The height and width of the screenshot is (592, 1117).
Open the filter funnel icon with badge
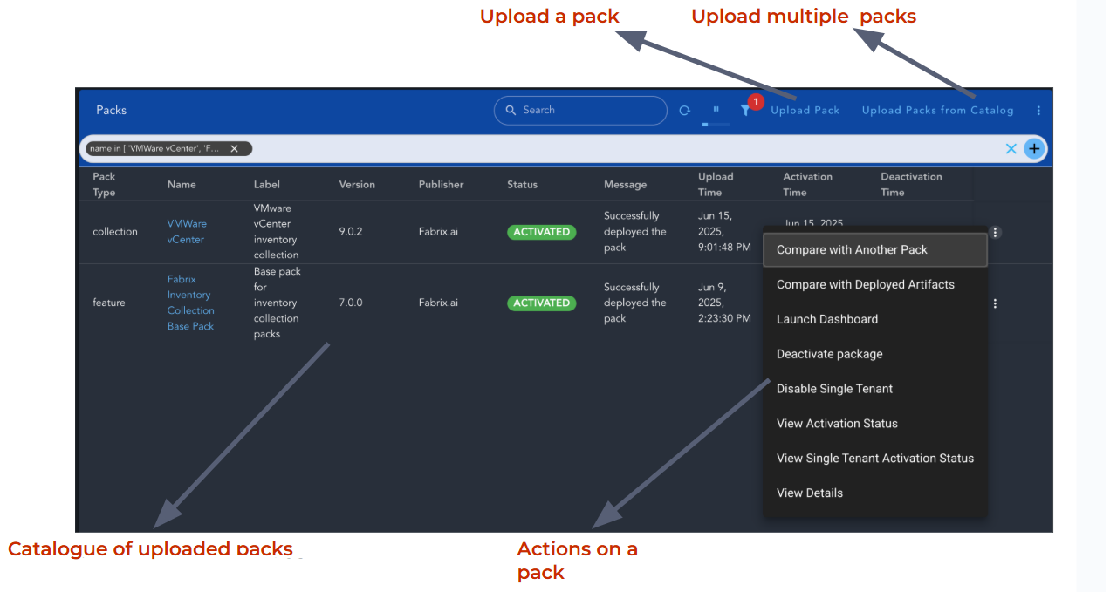tap(745, 111)
